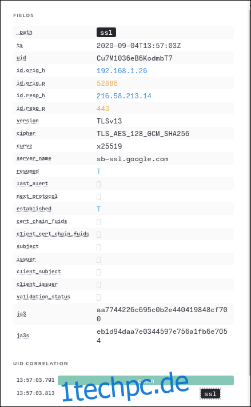This screenshot has width=251, height=407.
Task: Click the resumed field T value
Action: 99,171
